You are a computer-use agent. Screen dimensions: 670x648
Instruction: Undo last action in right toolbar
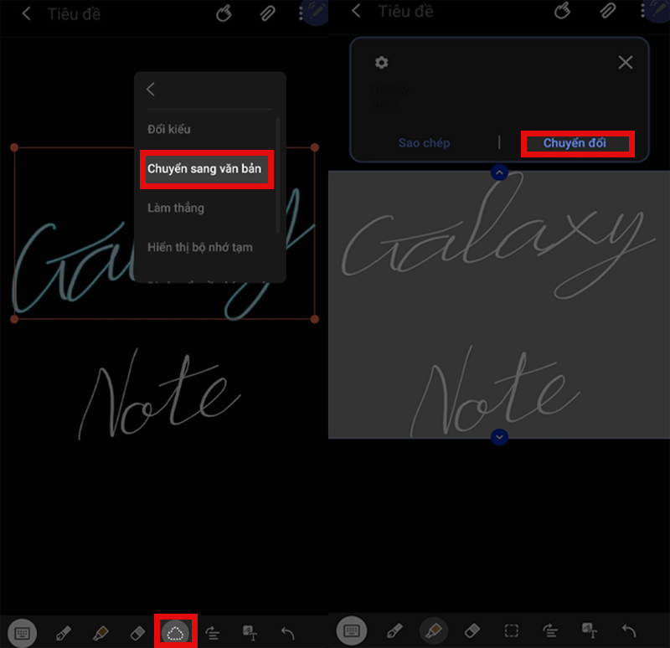coord(629,630)
